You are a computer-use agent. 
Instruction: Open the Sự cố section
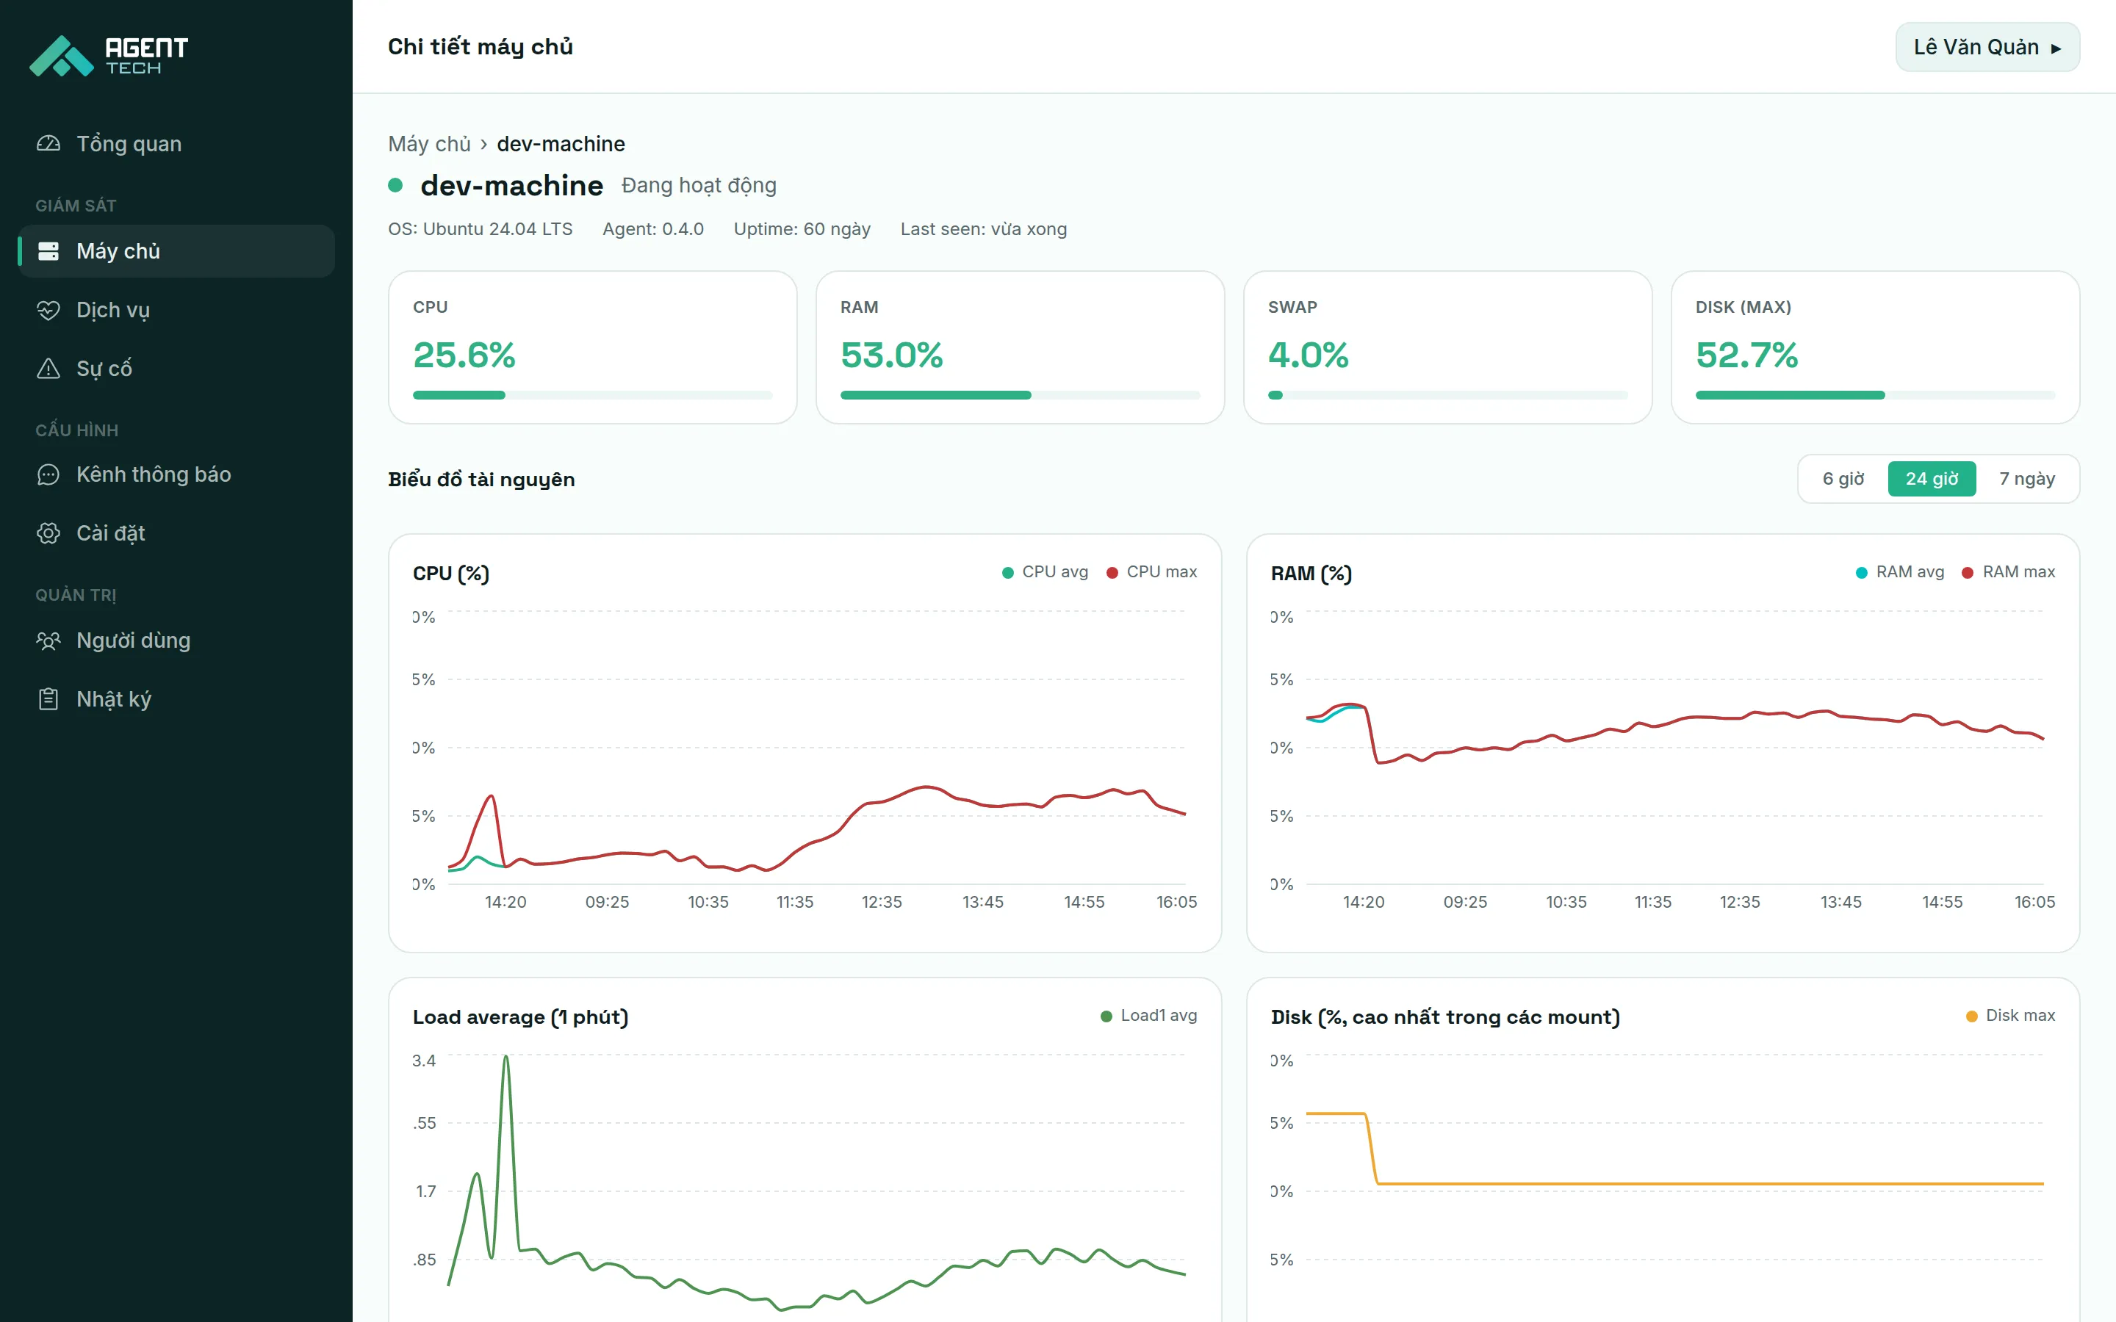(x=176, y=369)
